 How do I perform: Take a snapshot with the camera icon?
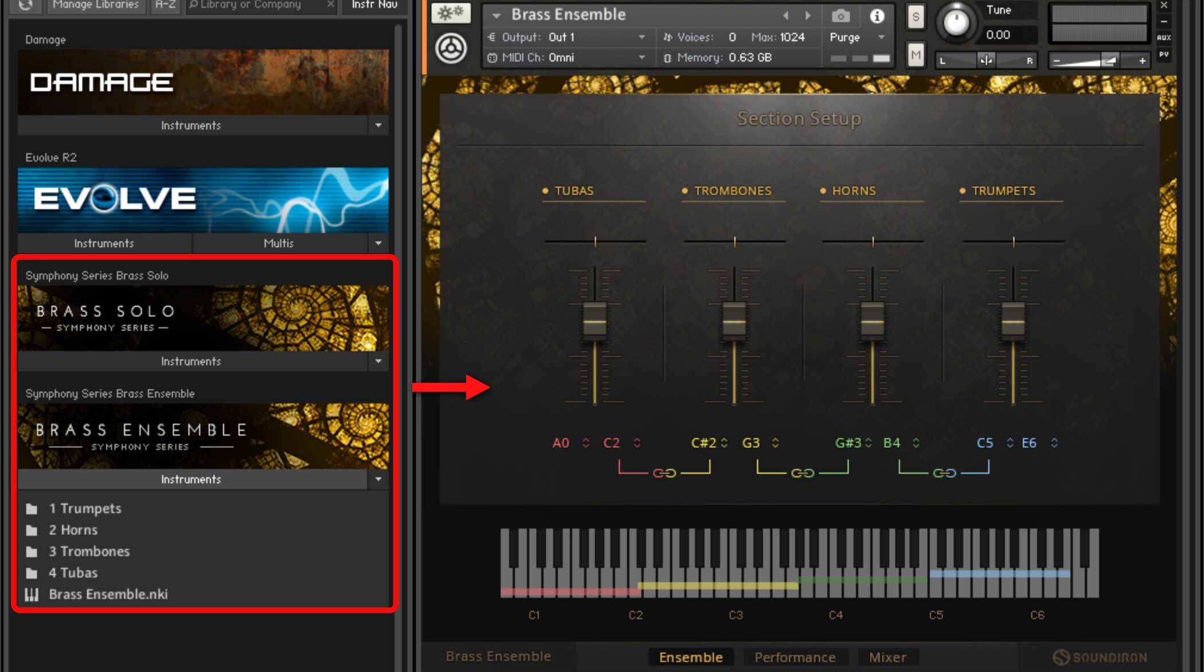tap(841, 15)
